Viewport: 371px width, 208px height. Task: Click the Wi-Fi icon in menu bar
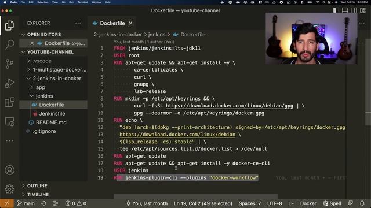tap(317, 2)
